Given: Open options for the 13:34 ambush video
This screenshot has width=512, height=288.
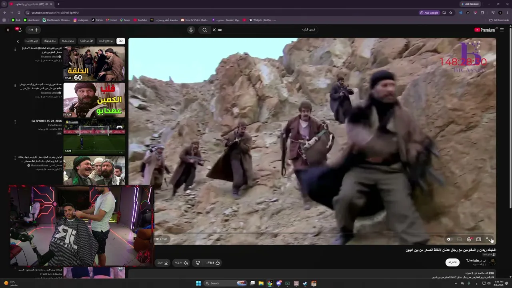Looking at the screenshot, I should point(15,85).
